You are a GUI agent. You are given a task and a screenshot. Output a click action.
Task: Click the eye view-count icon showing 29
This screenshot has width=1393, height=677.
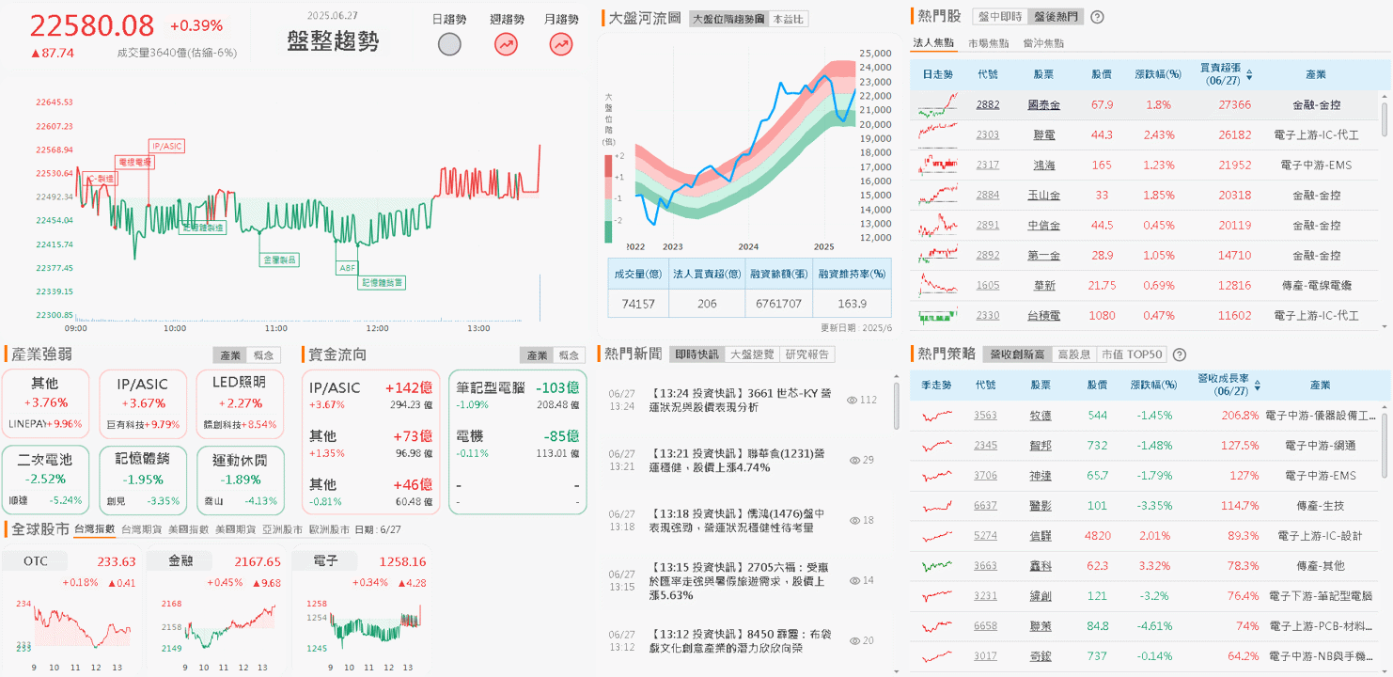click(855, 460)
